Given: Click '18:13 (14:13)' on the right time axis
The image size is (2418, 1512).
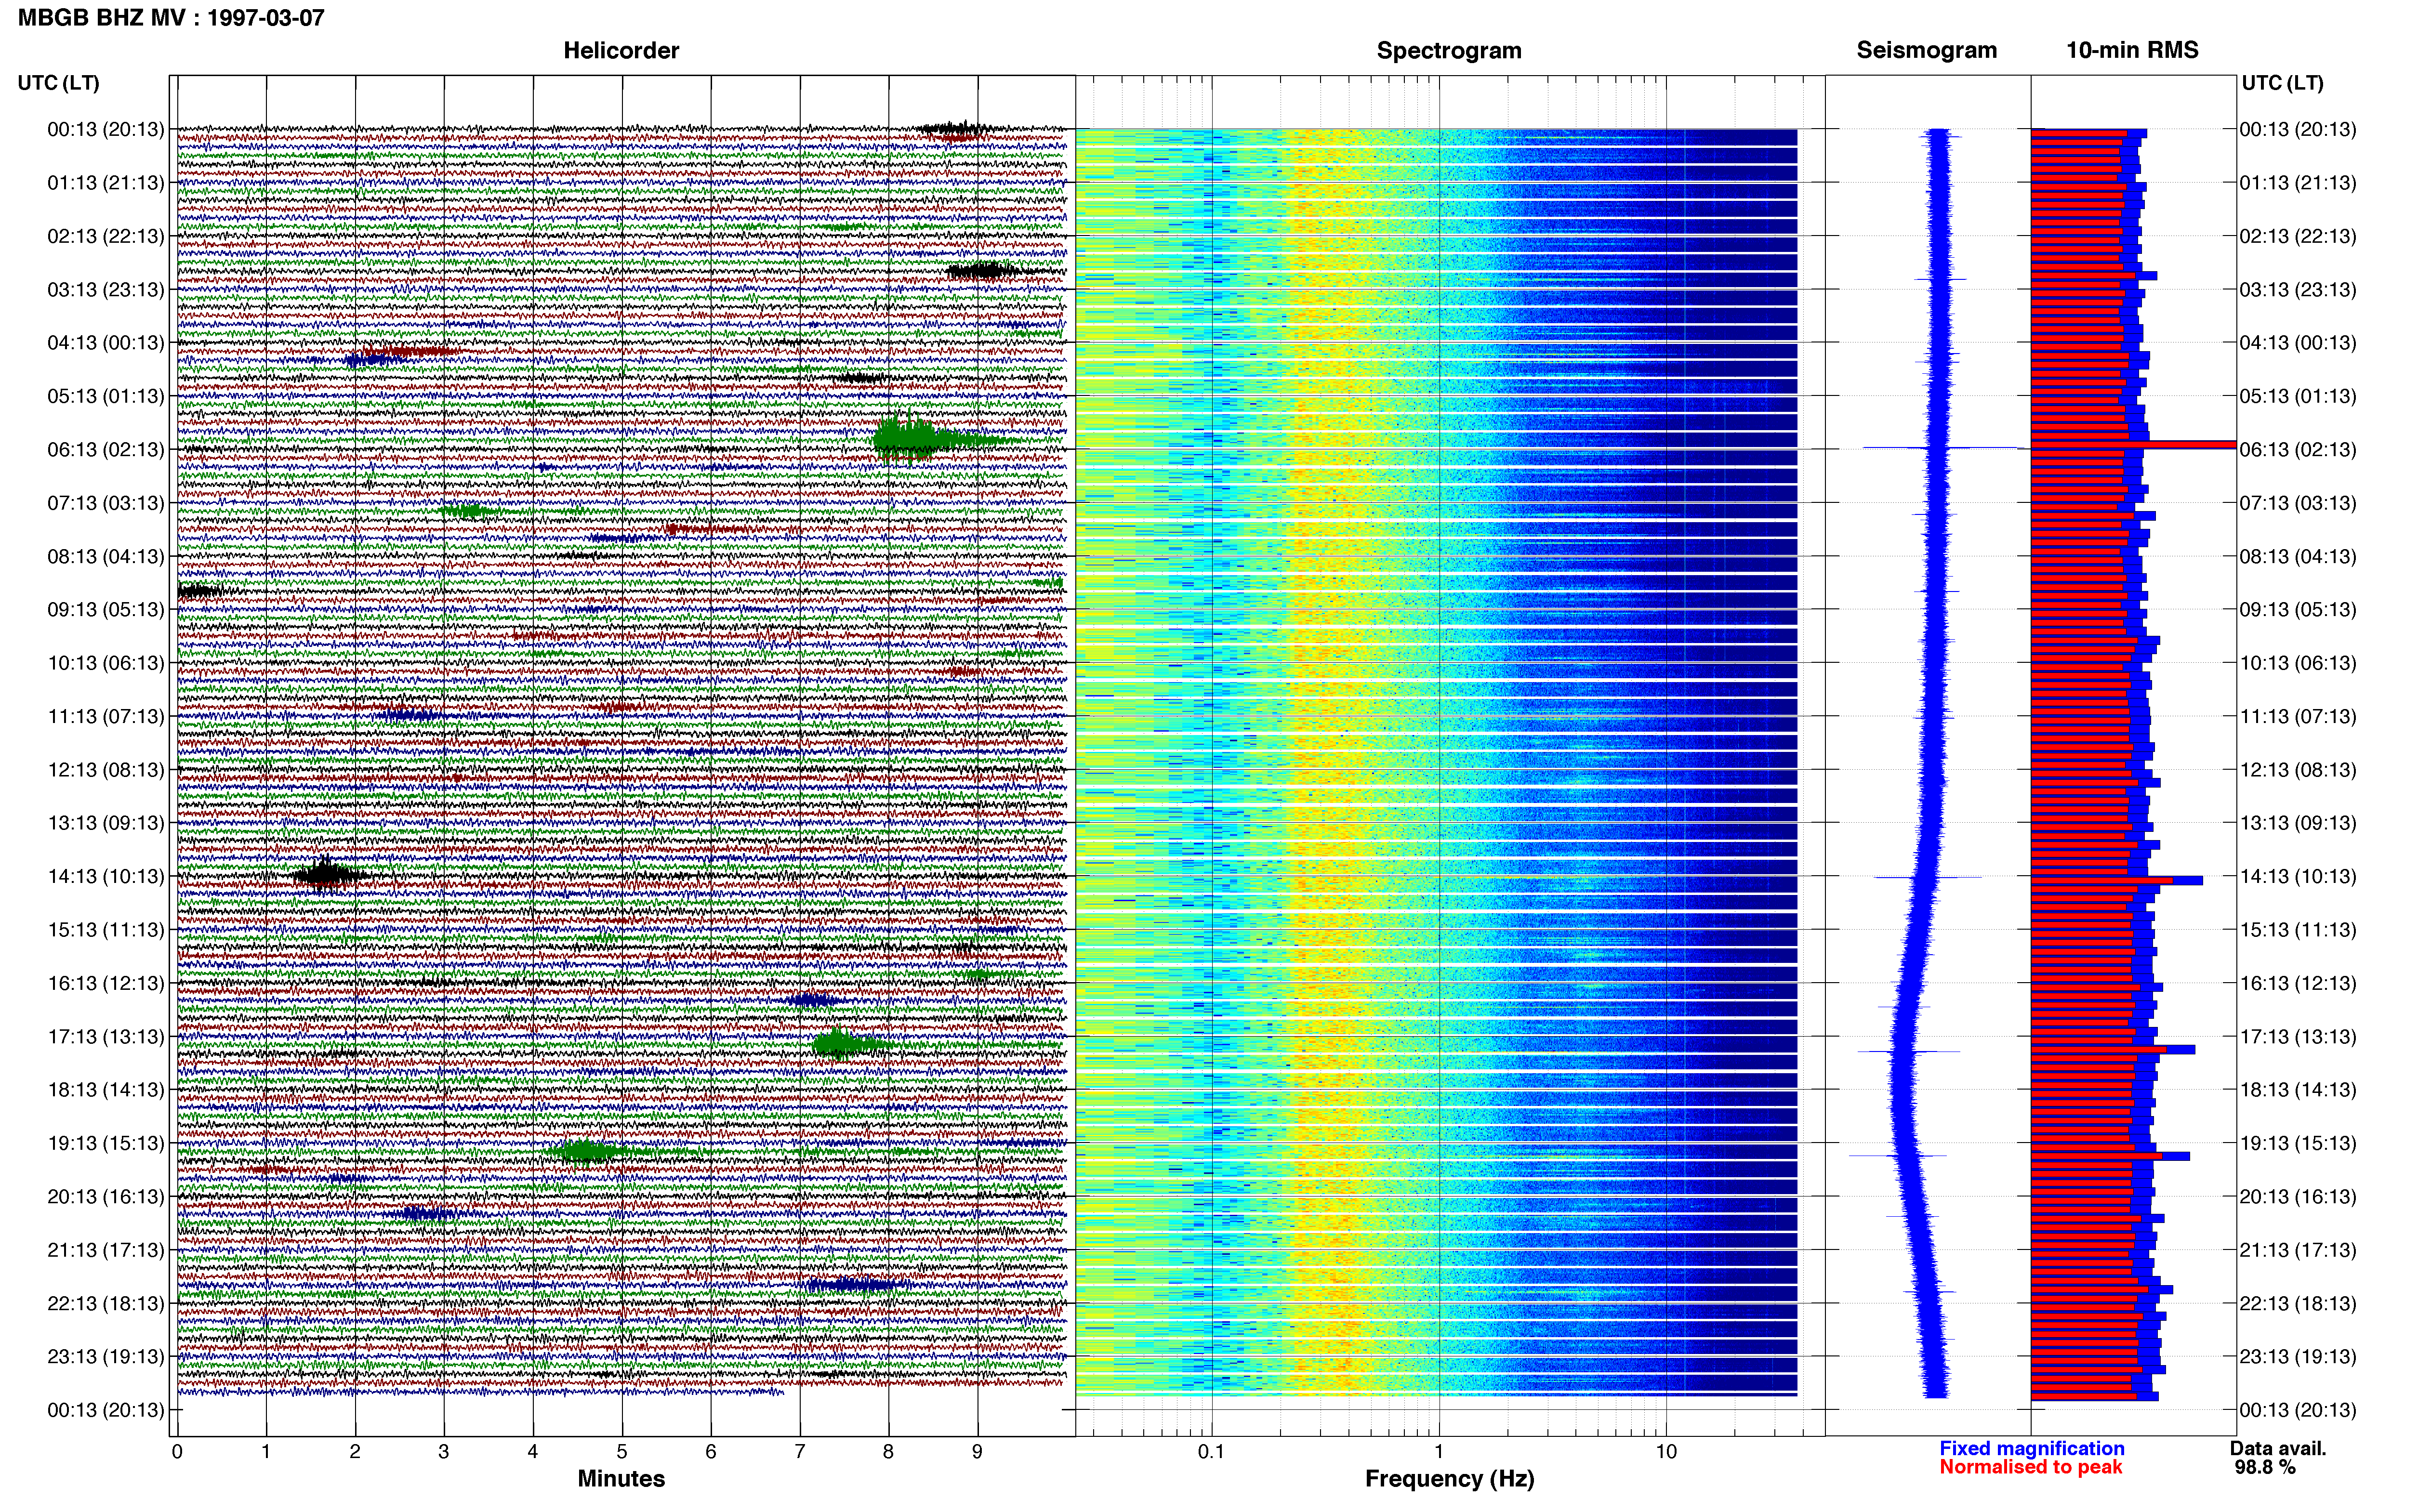Looking at the screenshot, I should click(2298, 1090).
